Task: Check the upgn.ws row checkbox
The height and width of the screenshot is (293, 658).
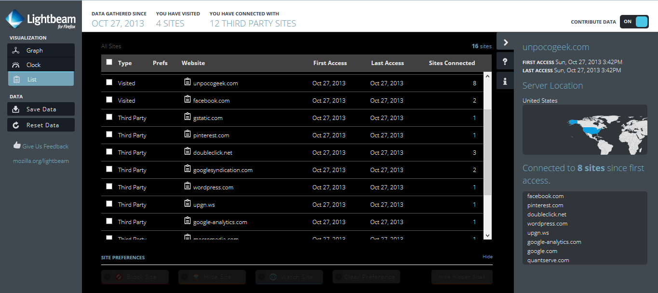Action: pos(109,204)
